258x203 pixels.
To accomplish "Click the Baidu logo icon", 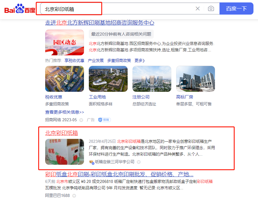I will point(20,9).
